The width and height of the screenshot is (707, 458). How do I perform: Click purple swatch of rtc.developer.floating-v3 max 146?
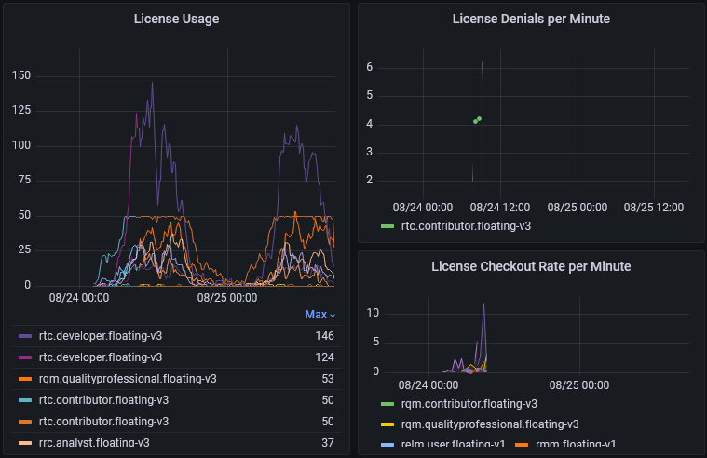tap(25, 336)
